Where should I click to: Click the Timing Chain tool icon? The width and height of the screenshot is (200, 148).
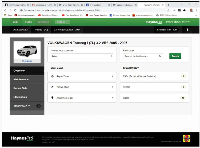(x=52, y=87)
